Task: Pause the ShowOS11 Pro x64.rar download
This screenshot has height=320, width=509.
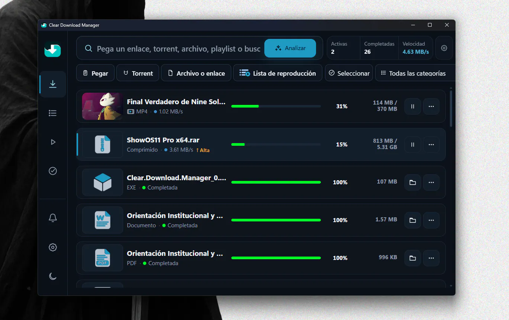Action: (x=413, y=145)
